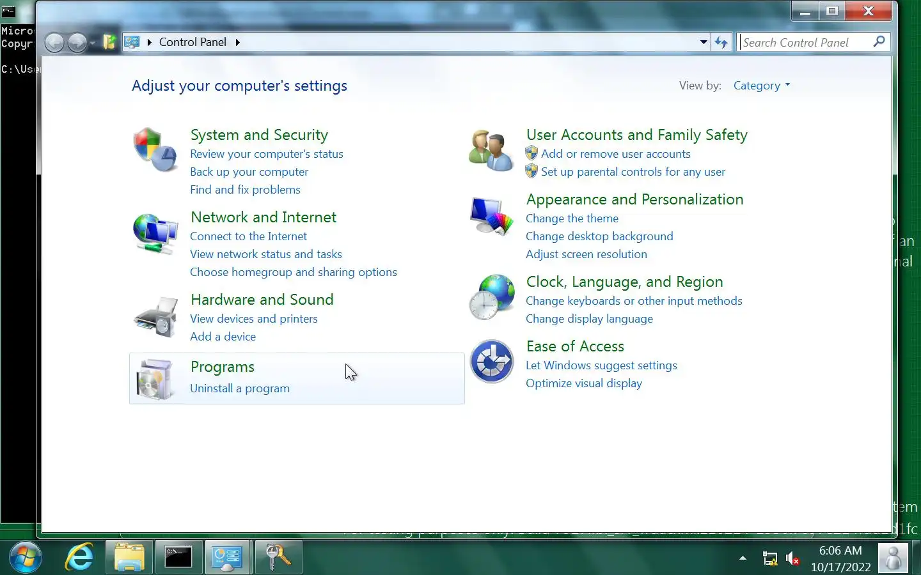Click Change desktop background
Screen dimensions: 921x575
(599, 236)
